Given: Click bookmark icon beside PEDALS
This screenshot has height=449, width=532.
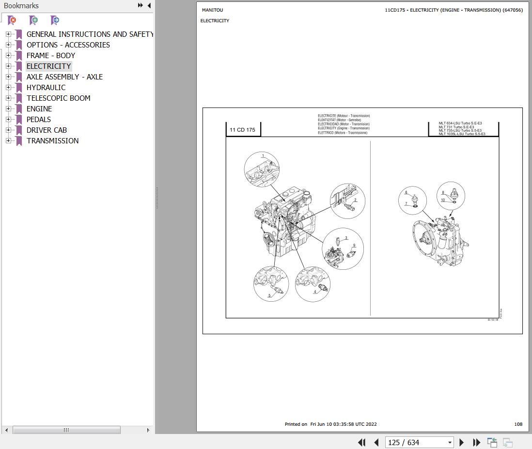Looking at the screenshot, I should point(19,119).
